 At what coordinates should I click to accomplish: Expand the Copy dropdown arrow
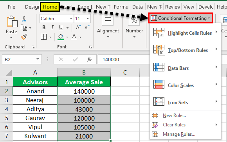30,28
